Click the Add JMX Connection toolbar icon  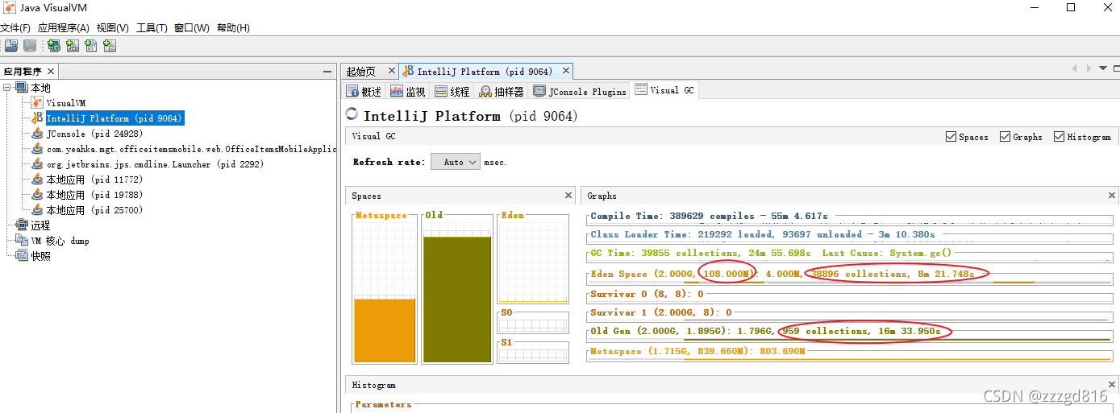73,46
